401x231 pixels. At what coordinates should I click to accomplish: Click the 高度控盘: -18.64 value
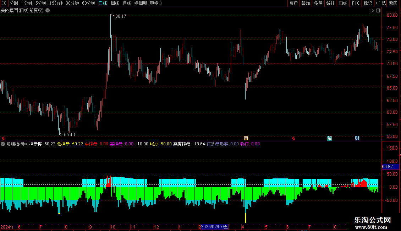click(x=189, y=144)
